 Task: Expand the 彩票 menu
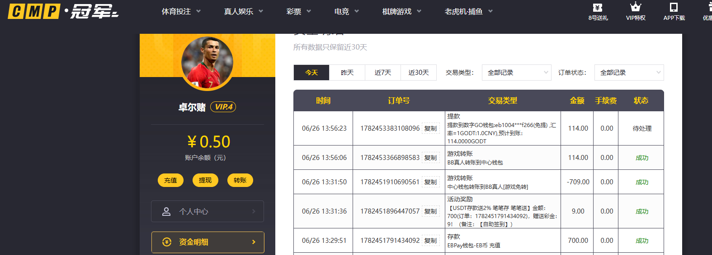coord(298,11)
